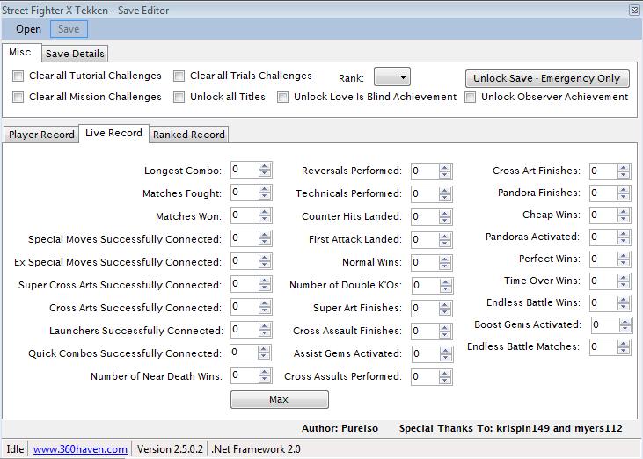643x459 pixels.
Task: Select the Save Details tab
Action: (75, 54)
